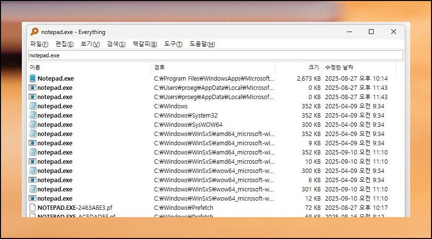The height and width of the screenshot is (239, 432).
Task: Minimize the Everything window
Action: point(349,32)
